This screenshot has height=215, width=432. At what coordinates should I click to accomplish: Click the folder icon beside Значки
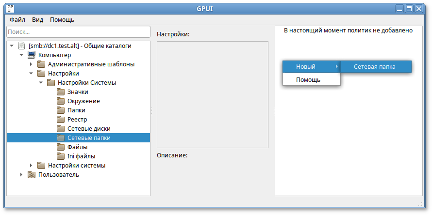pos(60,92)
